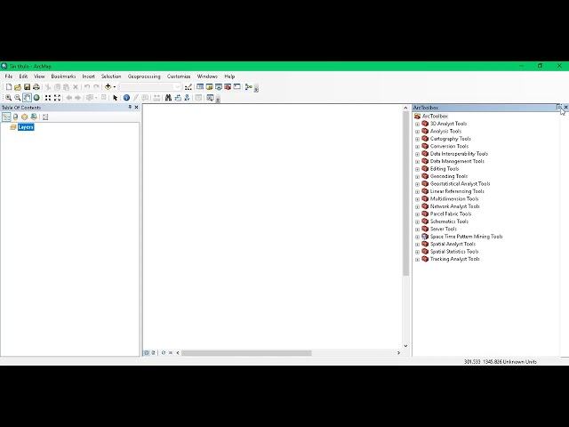Open an existing map file
Viewport: 569px width, 427px height.
pyautogui.click(x=18, y=87)
